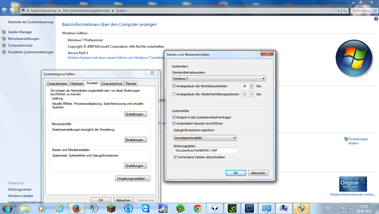This screenshot has width=379, height=214.
Task: Open TeamSpeak from the taskbar
Action: click(x=94, y=208)
